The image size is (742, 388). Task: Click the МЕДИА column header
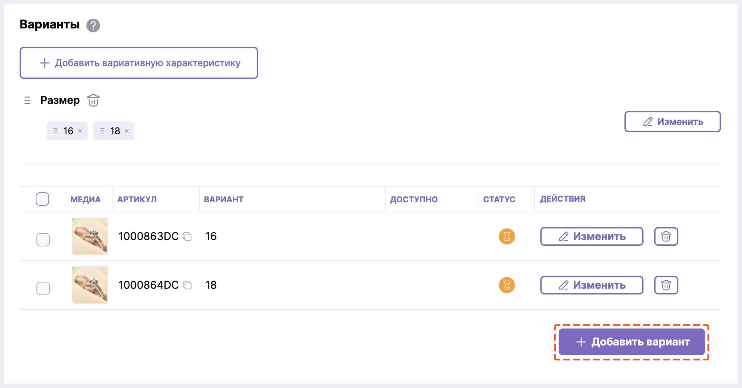click(85, 199)
